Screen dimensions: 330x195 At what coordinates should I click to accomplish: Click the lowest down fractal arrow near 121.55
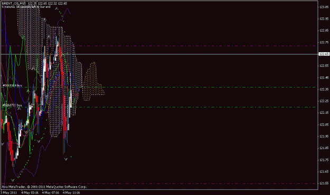(x=13, y=180)
